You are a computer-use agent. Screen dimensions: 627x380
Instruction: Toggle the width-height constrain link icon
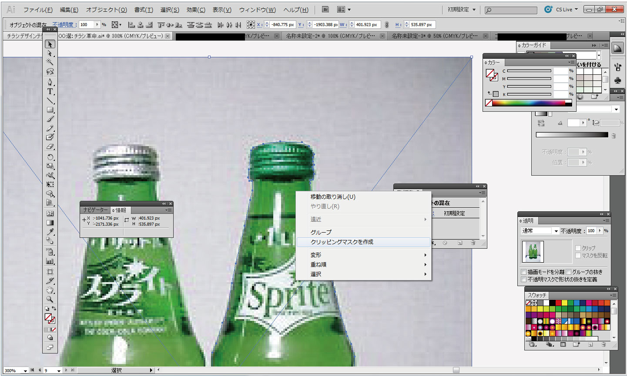(386, 25)
